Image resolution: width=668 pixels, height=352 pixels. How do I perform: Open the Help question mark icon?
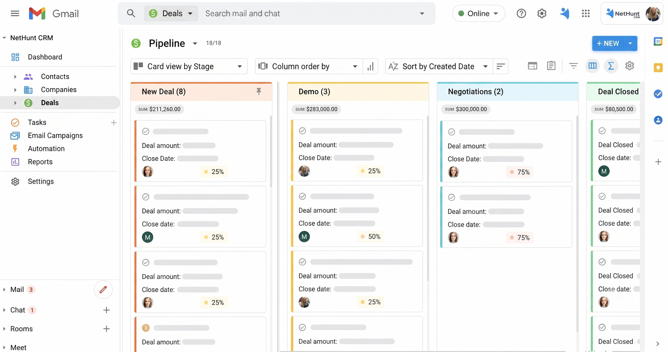tap(521, 14)
